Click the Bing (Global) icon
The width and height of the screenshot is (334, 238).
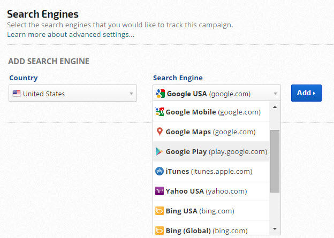pyautogui.click(x=160, y=231)
